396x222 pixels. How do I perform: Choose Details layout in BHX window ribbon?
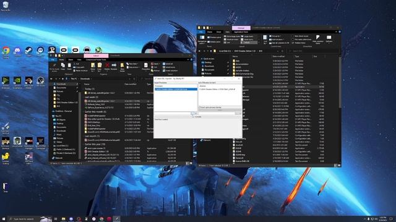[249, 43]
